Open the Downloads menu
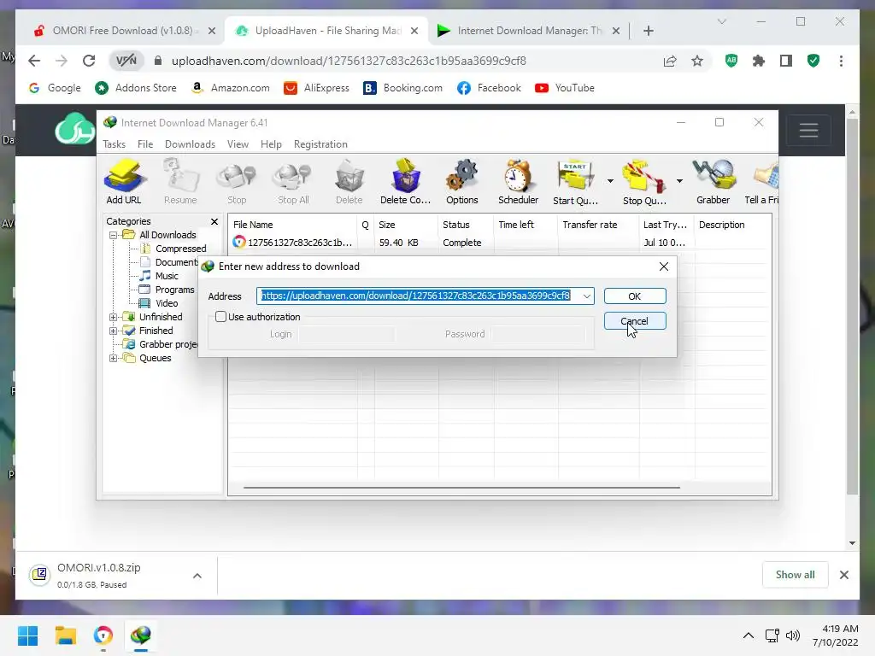This screenshot has height=656, width=875. (190, 143)
